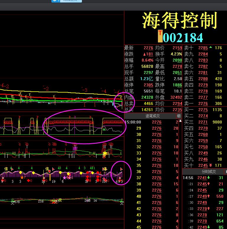Select the 卖十 ask row at 2285
Viewport: 227px width, 229px height.
click(203, 48)
